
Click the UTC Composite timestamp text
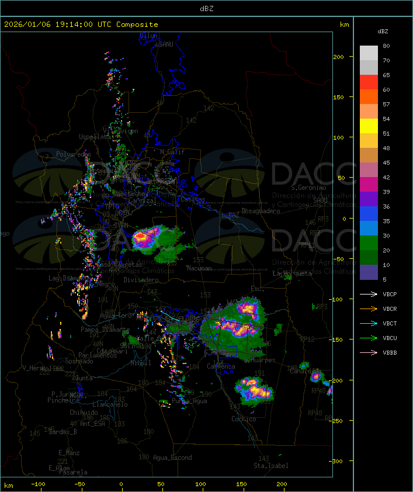pyautogui.click(x=81, y=25)
